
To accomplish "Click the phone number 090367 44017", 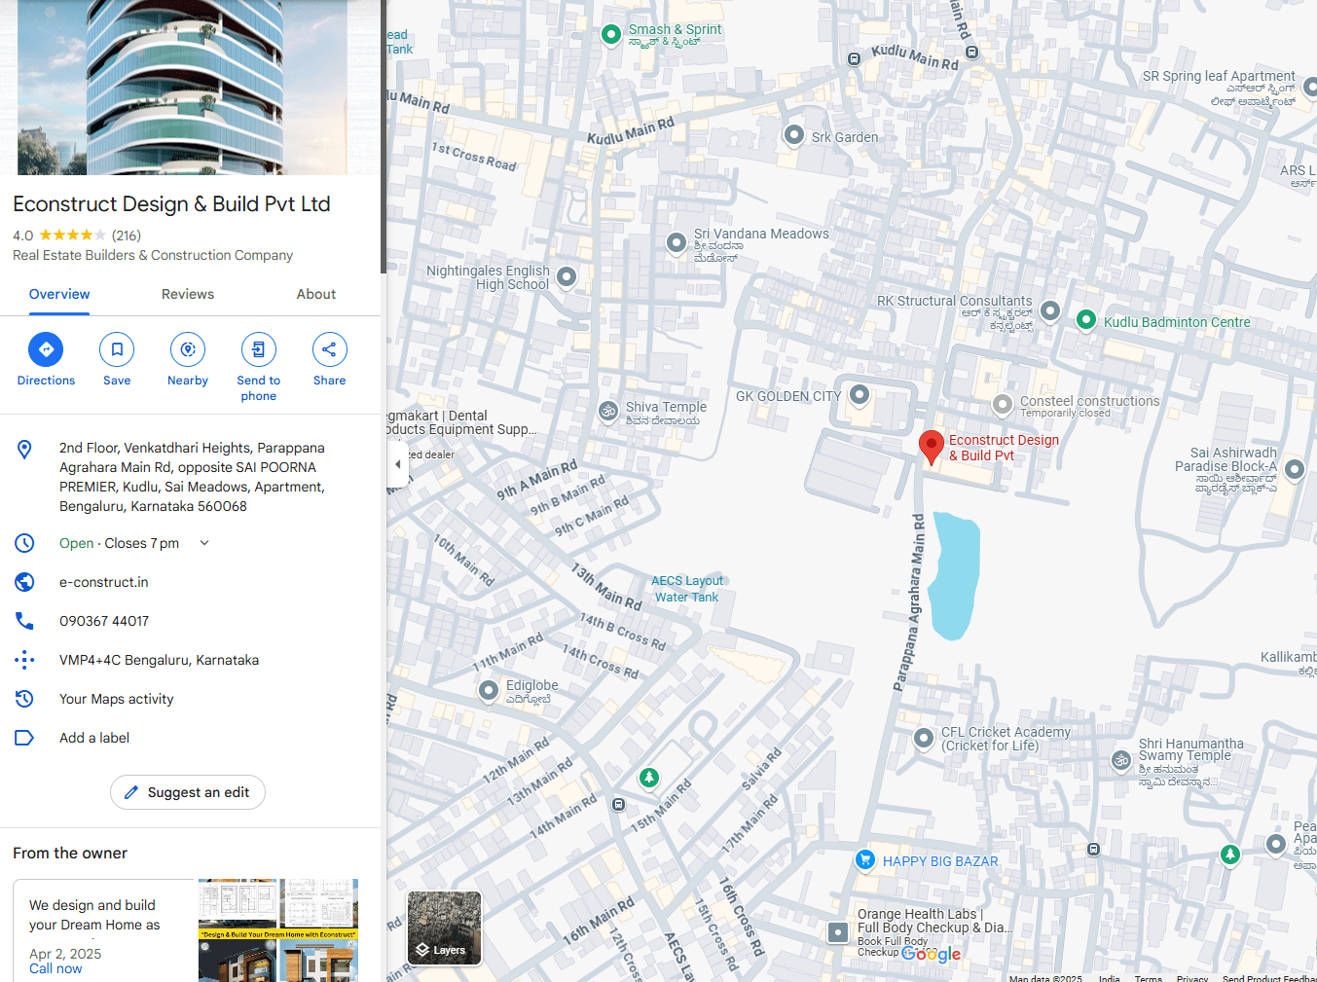I will pyautogui.click(x=104, y=621).
